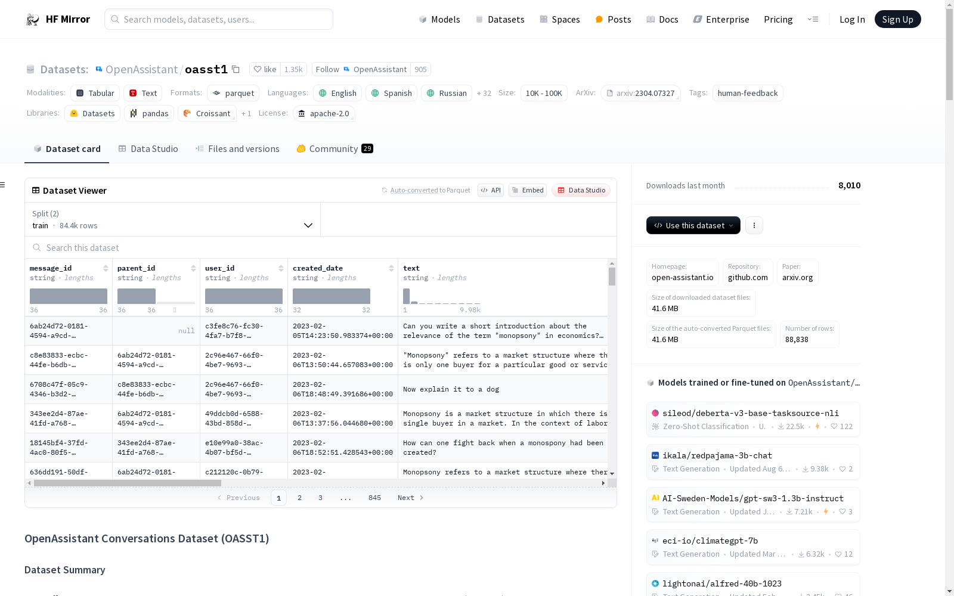Screen dimensions: 954x596
Task: Open Enterprise in top navigation
Action: (x=721, y=19)
